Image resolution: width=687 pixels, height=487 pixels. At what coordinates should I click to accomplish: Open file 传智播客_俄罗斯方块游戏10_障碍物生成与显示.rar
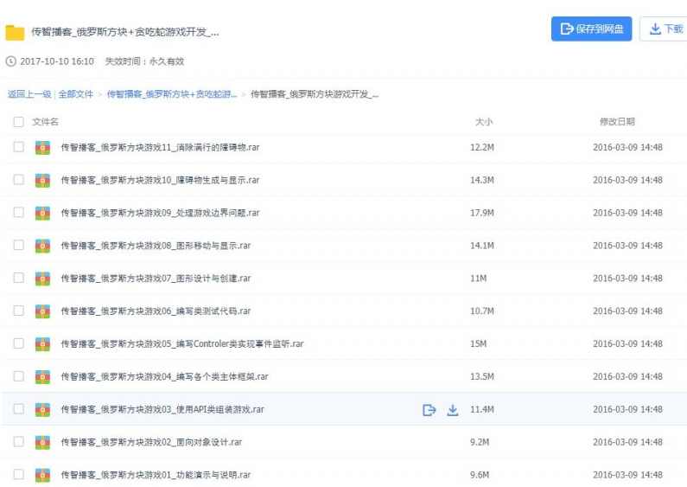tap(160, 180)
